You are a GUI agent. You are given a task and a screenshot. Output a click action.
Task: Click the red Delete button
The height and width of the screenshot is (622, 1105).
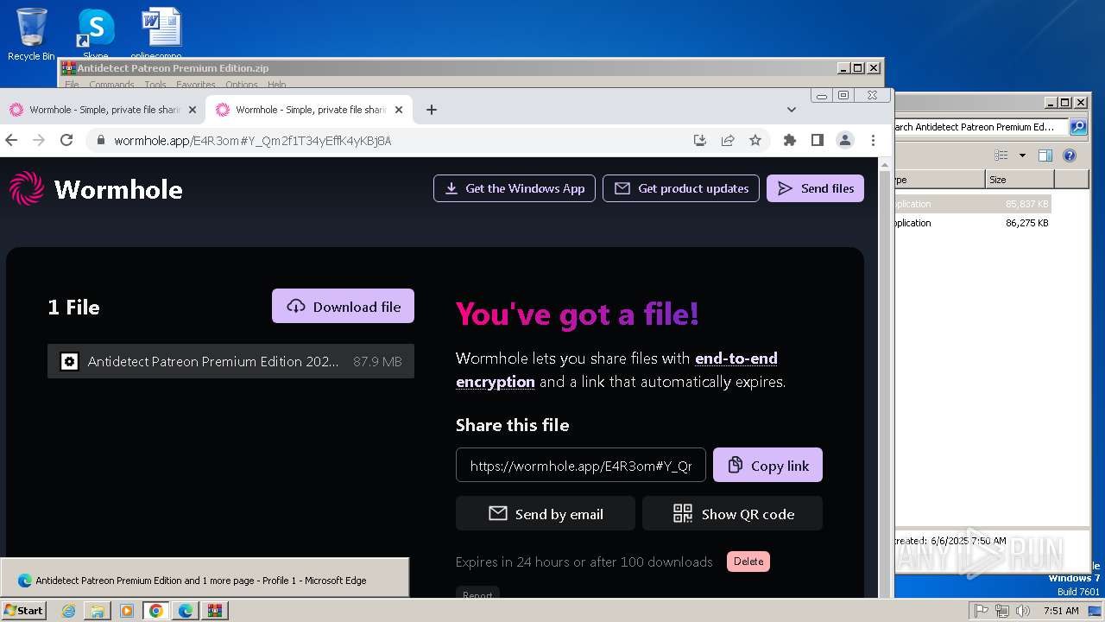[x=748, y=562]
